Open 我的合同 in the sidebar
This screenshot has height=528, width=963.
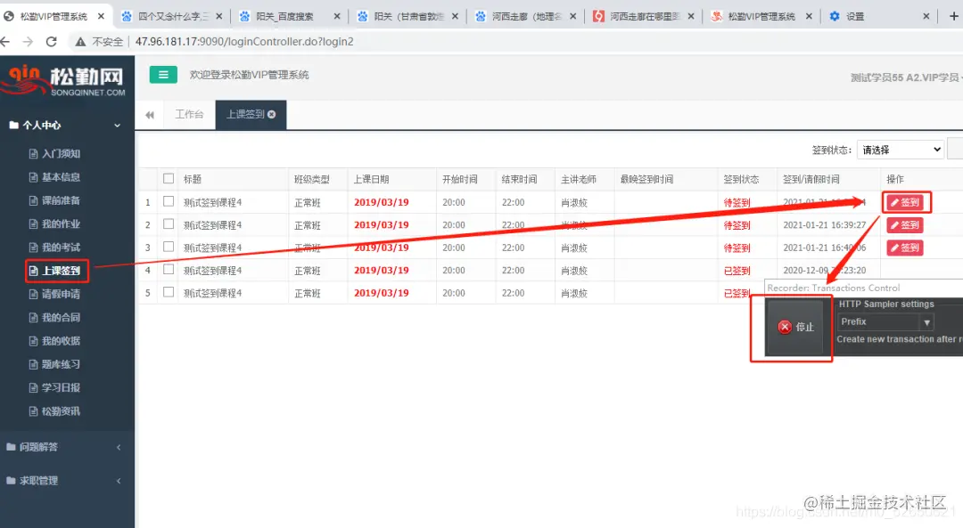(55, 318)
